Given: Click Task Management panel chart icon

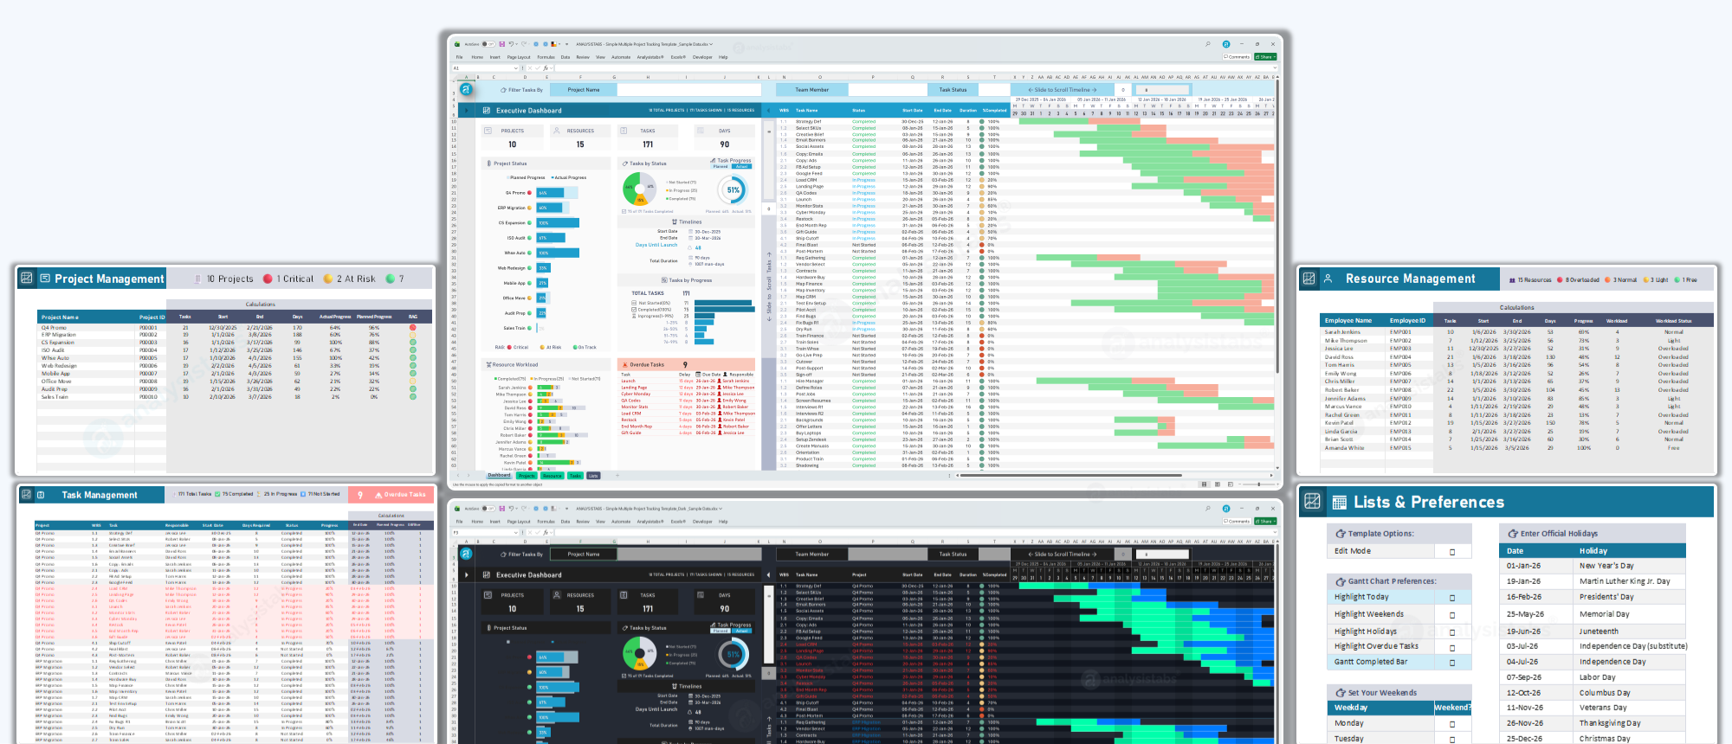Looking at the screenshot, I should [x=26, y=495].
